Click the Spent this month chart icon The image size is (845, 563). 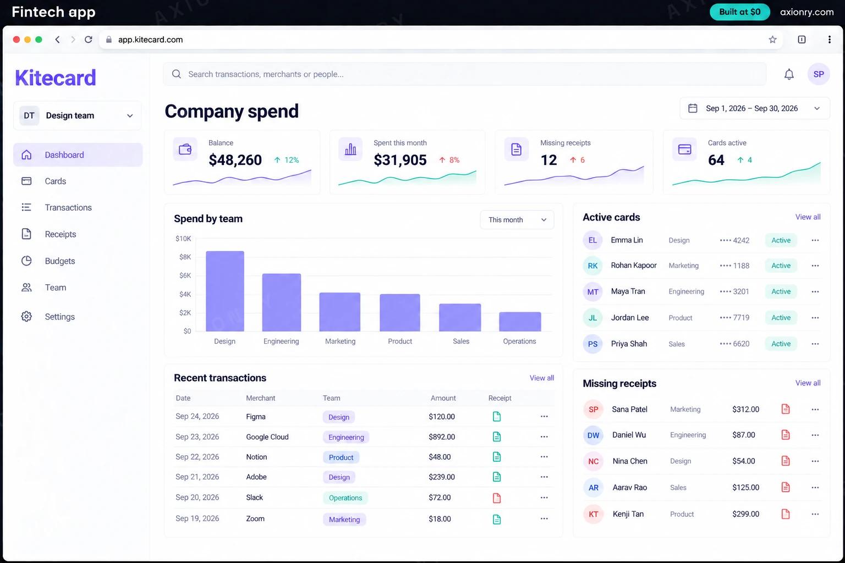tap(350, 149)
